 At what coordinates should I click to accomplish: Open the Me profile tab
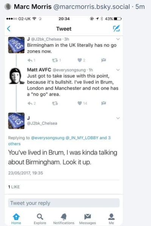[111, 219]
